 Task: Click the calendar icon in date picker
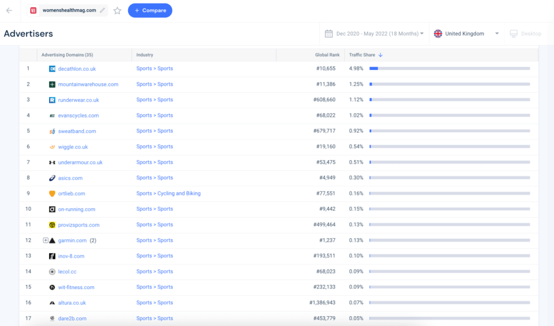click(x=328, y=34)
